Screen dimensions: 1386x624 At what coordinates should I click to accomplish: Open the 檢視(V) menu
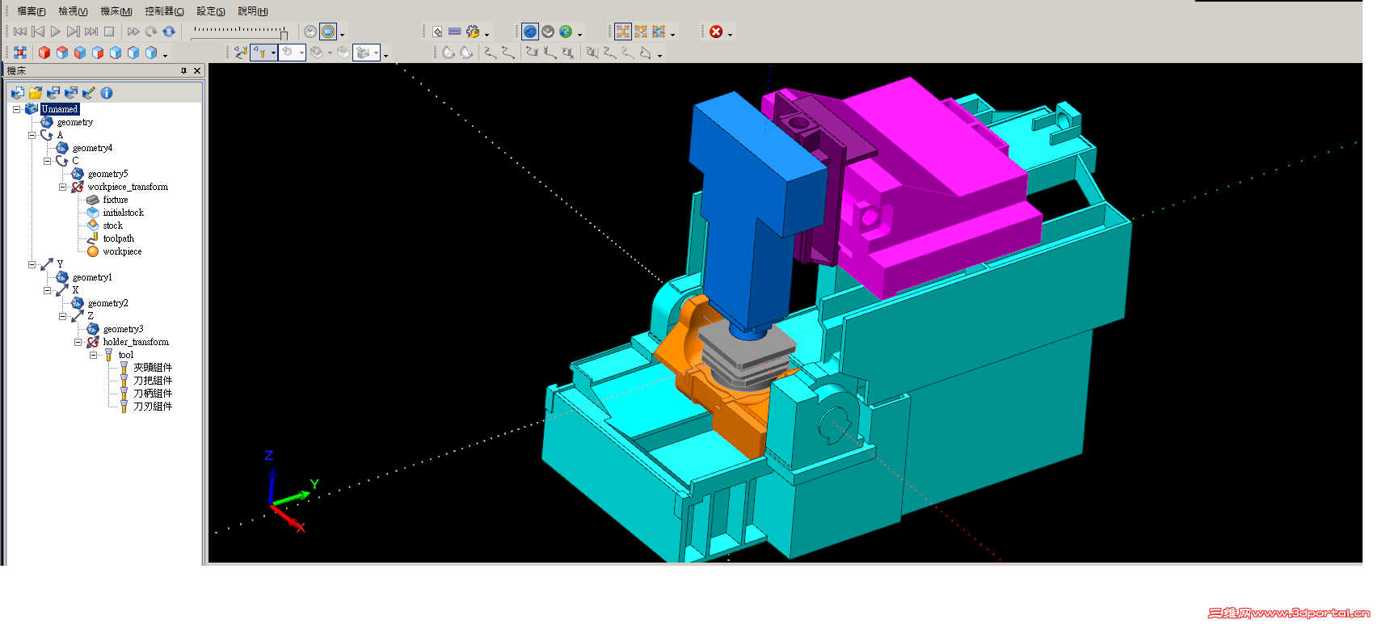pyautogui.click(x=73, y=11)
